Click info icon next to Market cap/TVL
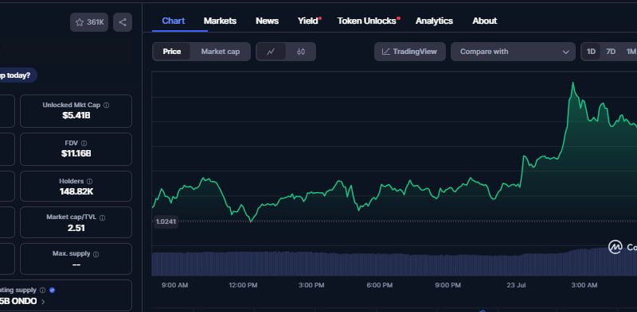This screenshot has height=312, width=637. coord(103,218)
